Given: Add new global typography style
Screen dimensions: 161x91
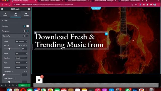Looking at the screenshot, I should 27,36.
